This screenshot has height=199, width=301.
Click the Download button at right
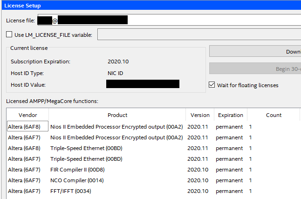255,51
